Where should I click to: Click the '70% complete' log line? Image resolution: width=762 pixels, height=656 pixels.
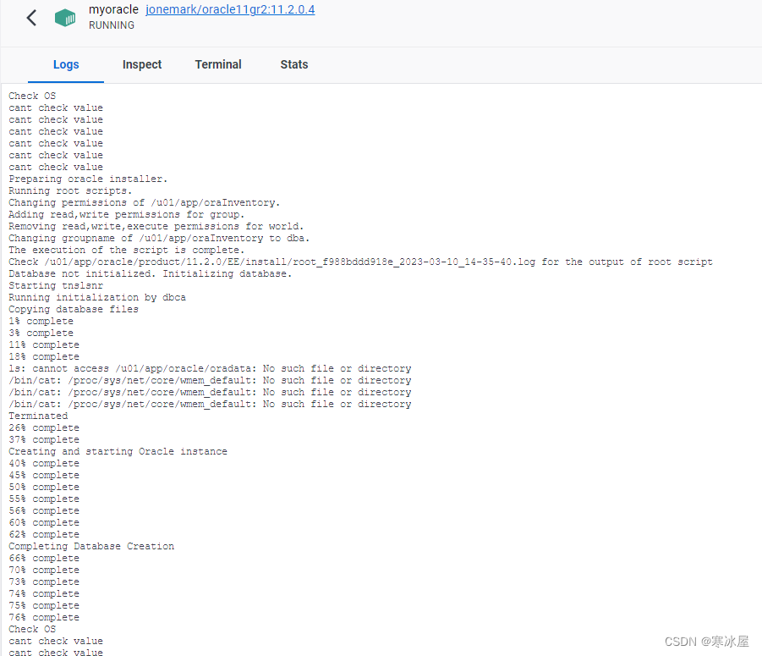[x=44, y=570]
